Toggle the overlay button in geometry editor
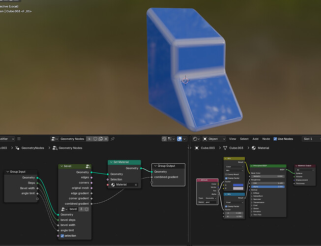Image resolution: width=321 pixels, height=246 pixels. (179, 139)
